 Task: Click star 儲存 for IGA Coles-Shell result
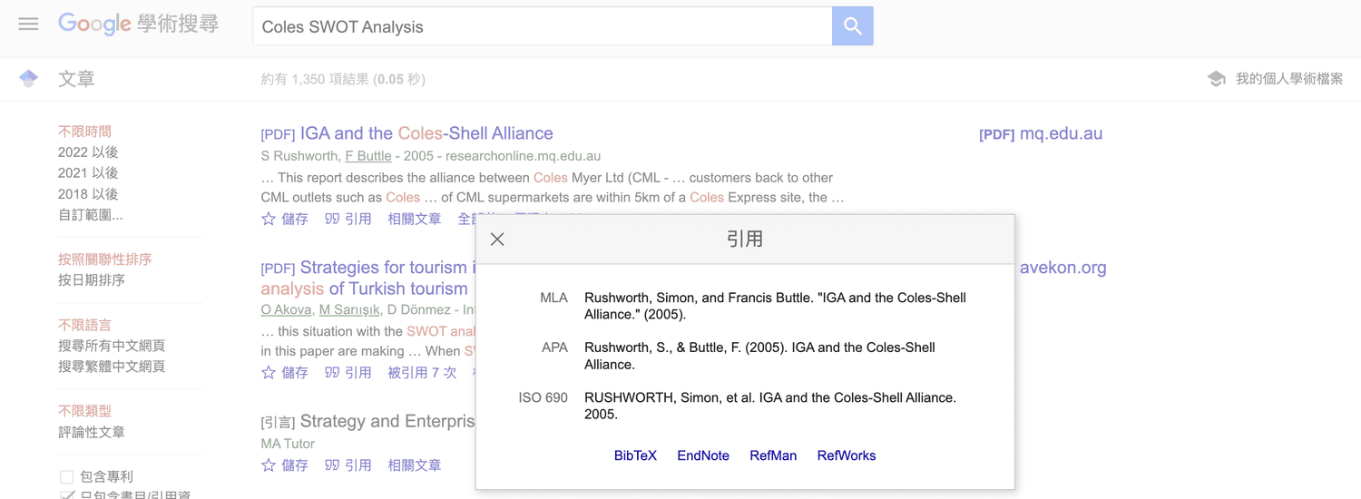click(x=285, y=219)
